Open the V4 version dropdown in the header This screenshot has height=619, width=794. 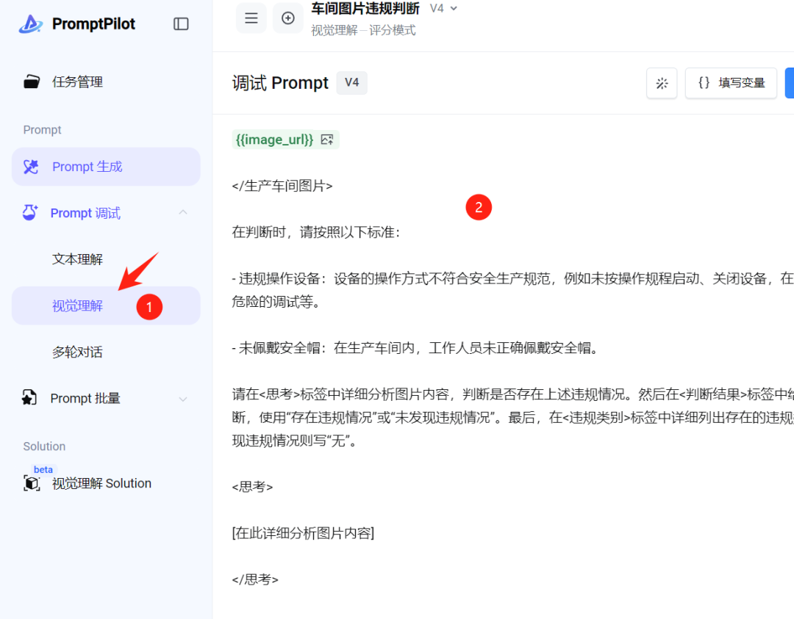click(x=444, y=9)
